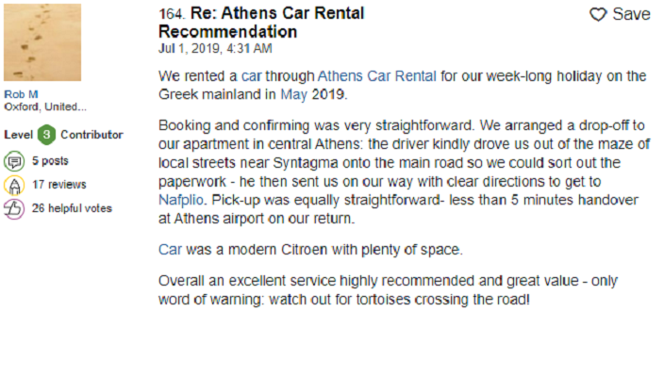Screen dimensions: 664x377
Task: Click the helpful votes thumbs-up icon
Action: point(14,208)
